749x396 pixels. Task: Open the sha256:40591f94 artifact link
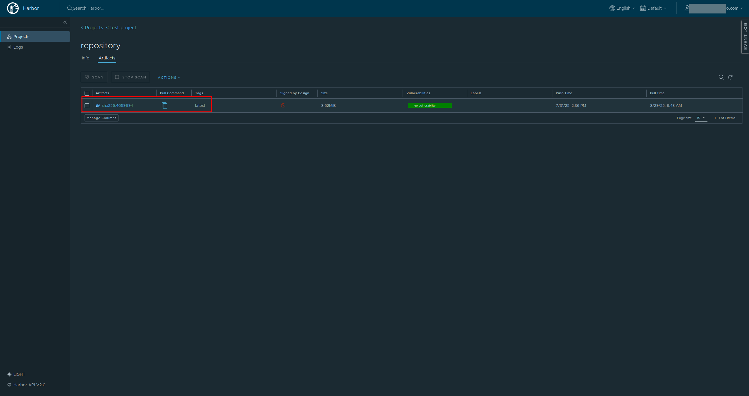117,105
